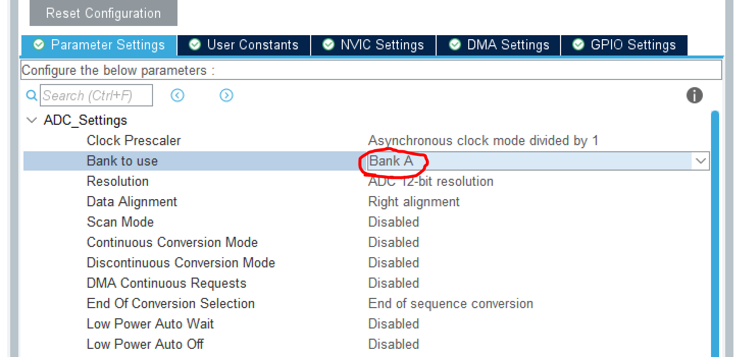
Task: Open the NVIC Settings tab
Action: click(373, 45)
